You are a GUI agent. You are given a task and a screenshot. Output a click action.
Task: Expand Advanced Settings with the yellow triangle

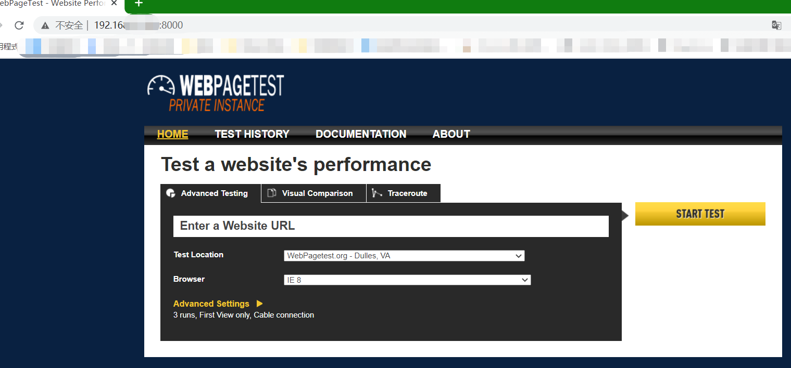point(259,304)
